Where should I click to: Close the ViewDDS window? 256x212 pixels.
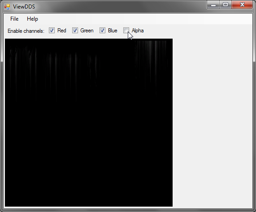coord(242,5)
